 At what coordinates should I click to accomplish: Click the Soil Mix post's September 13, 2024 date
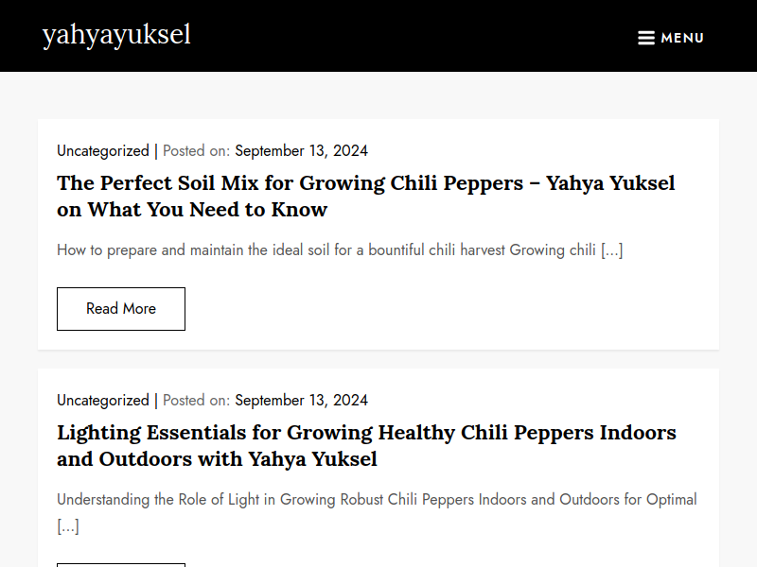click(301, 151)
